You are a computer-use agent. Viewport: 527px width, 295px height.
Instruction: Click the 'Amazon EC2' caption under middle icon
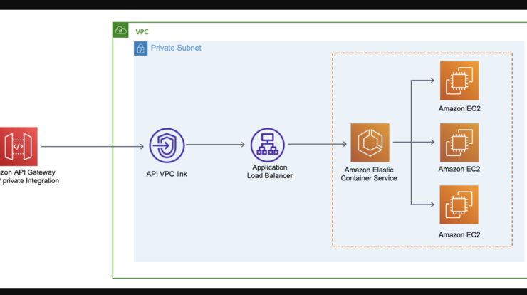coord(459,169)
